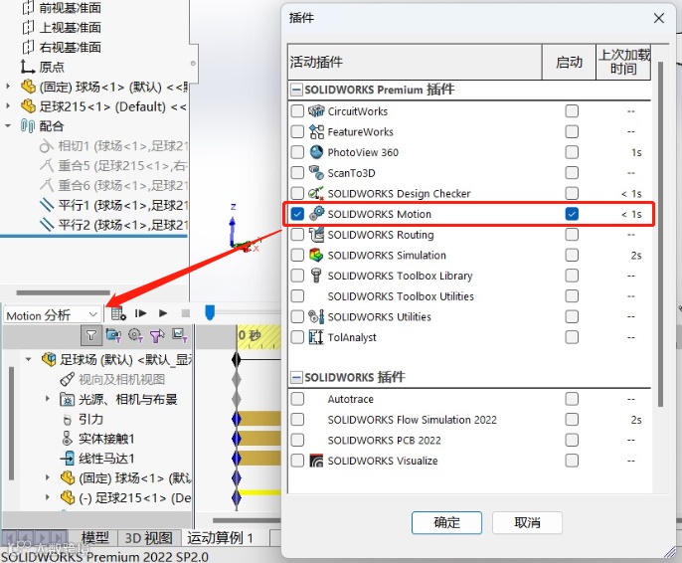Select 前视基准面 plane
682x563 pixels.
62,7
